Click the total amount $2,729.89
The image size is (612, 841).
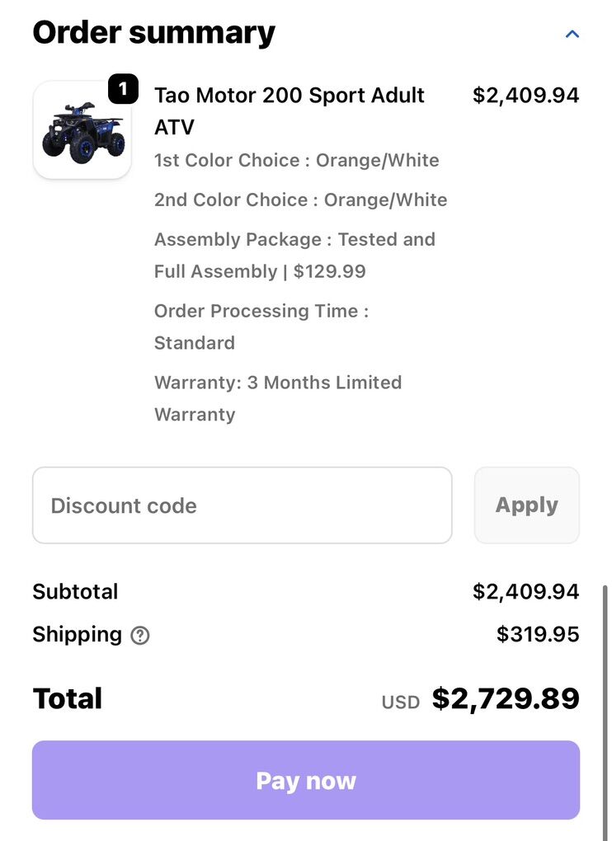506,698
